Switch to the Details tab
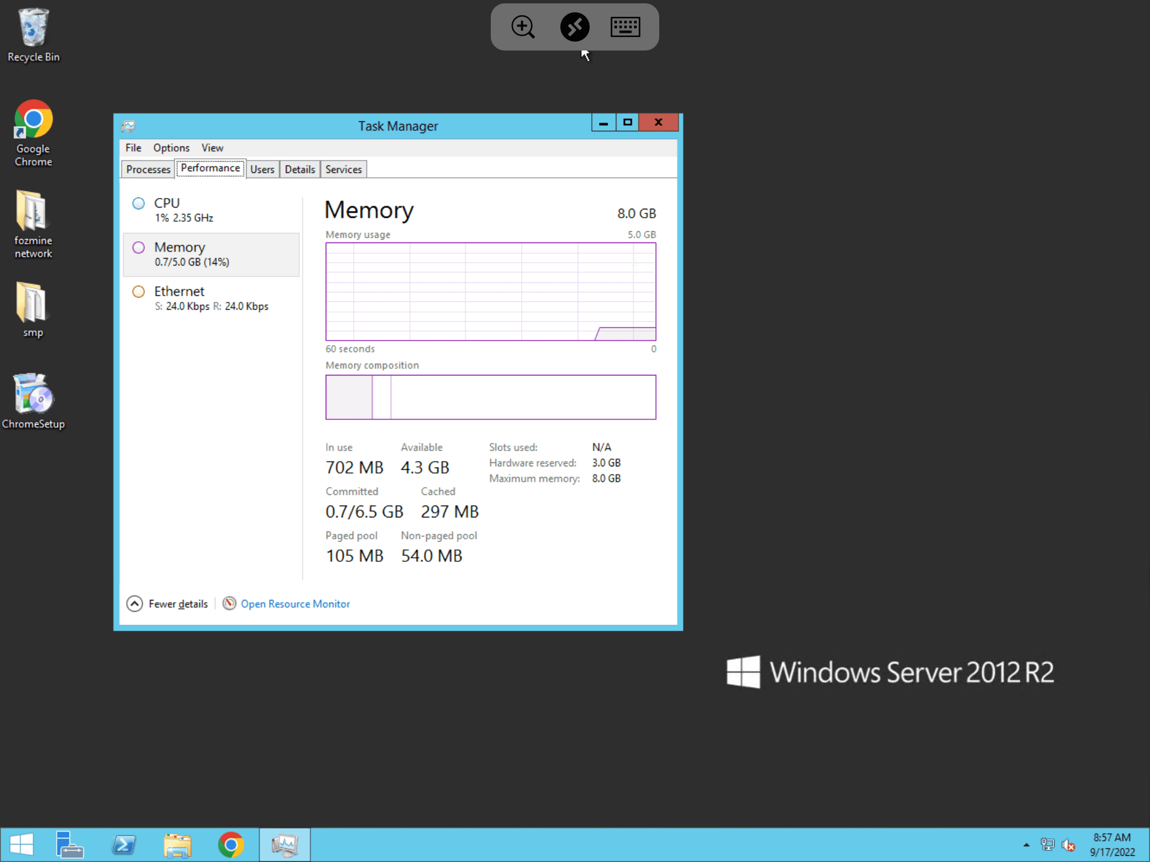The height and width of the screenshot is (862, 1150). click(x=299, y=169)
